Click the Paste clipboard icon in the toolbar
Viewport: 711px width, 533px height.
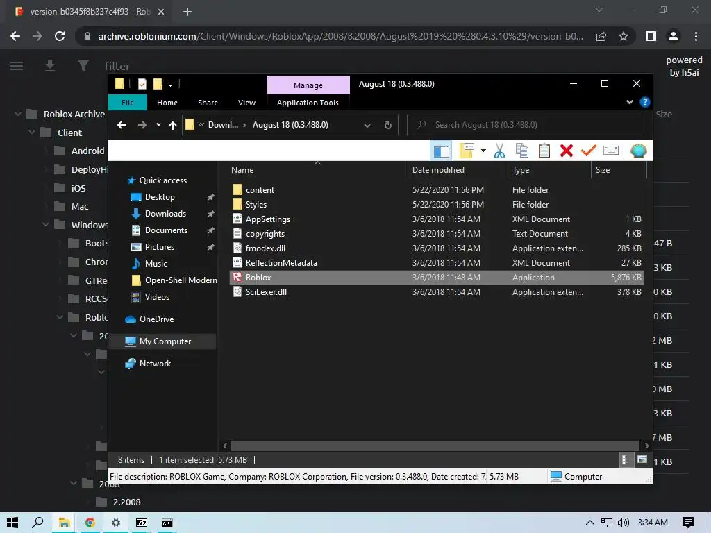click(x=544, y=151)
